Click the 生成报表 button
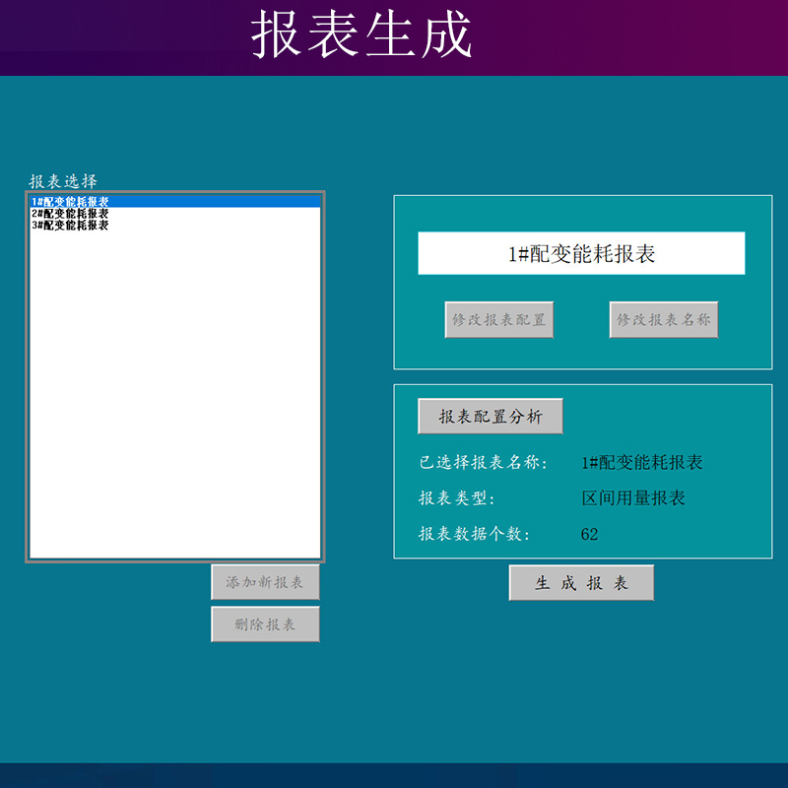 (x=581, y=583)
